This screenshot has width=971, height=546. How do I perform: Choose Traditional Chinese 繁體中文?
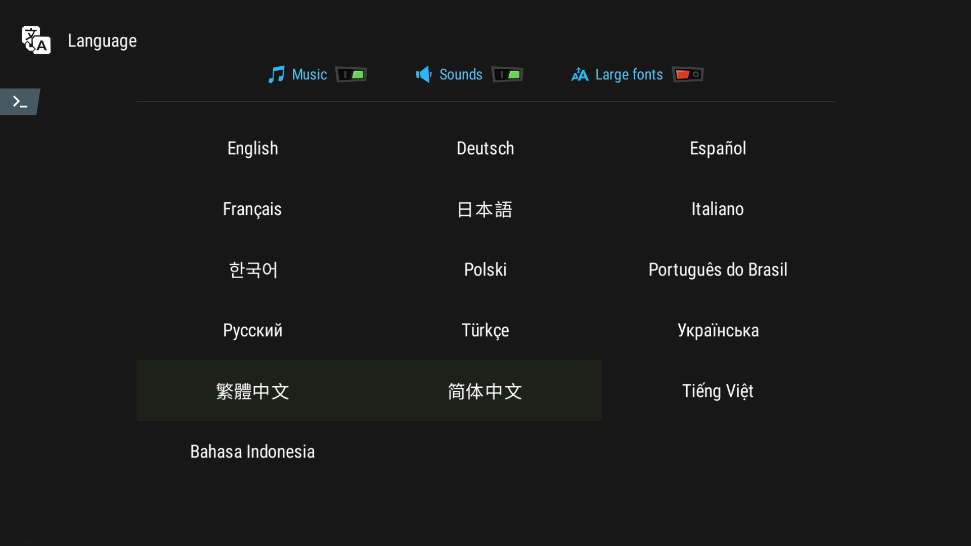tap(252, 391)
